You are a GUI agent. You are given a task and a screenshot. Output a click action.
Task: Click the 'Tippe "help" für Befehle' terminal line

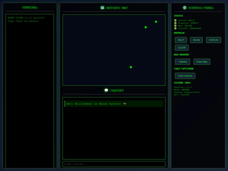(x=23, y=21)
